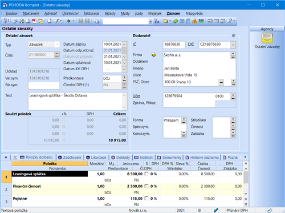Click the help question mark icon

[x=230, y=21]
